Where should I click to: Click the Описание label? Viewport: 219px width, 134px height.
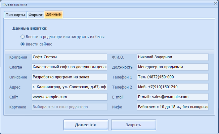(x=18, y=77)
